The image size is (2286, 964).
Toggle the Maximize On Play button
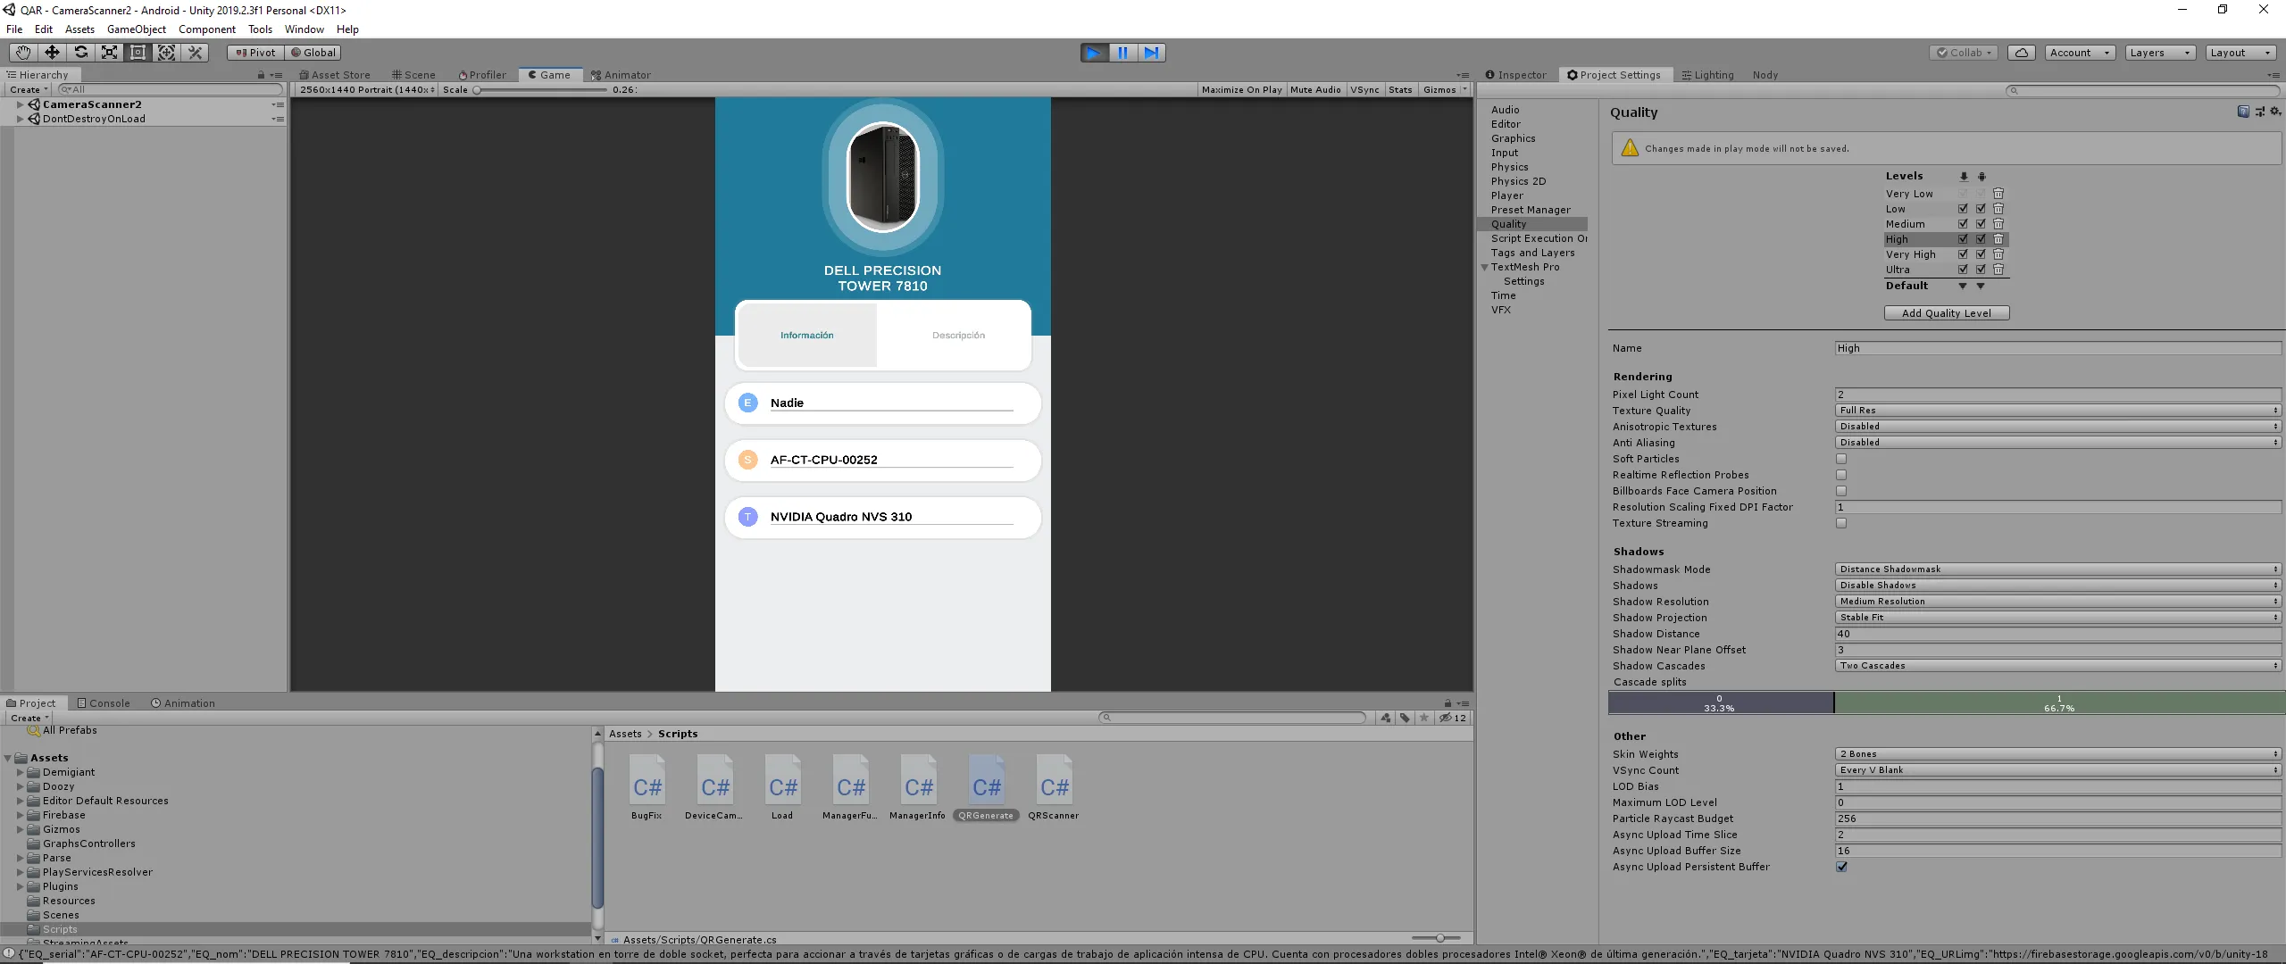[1241, 89]
